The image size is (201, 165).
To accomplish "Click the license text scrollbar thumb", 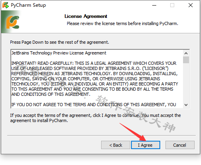I will click(186, 60).
